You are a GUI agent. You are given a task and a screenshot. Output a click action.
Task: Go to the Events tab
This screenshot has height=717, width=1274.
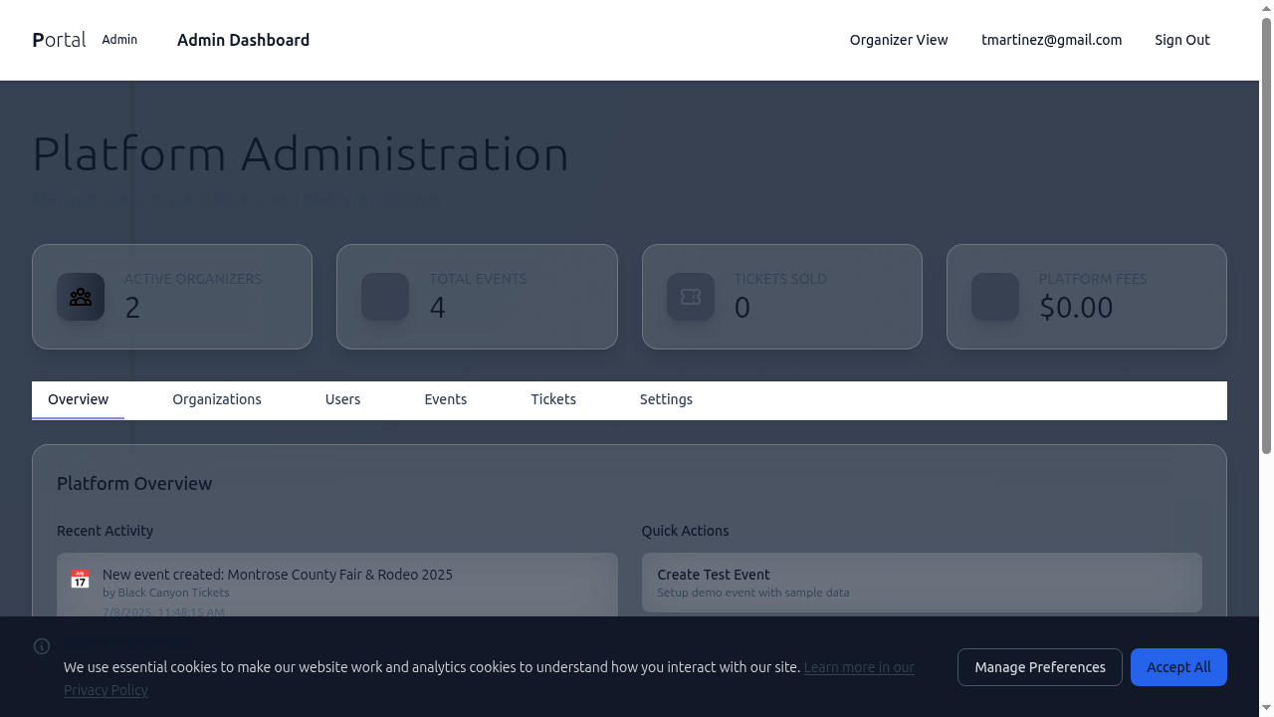click(x=445, y=399)
